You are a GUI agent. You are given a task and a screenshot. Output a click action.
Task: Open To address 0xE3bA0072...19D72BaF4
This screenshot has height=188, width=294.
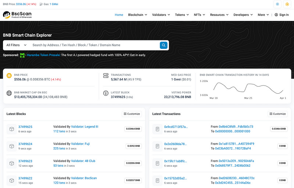233,148
